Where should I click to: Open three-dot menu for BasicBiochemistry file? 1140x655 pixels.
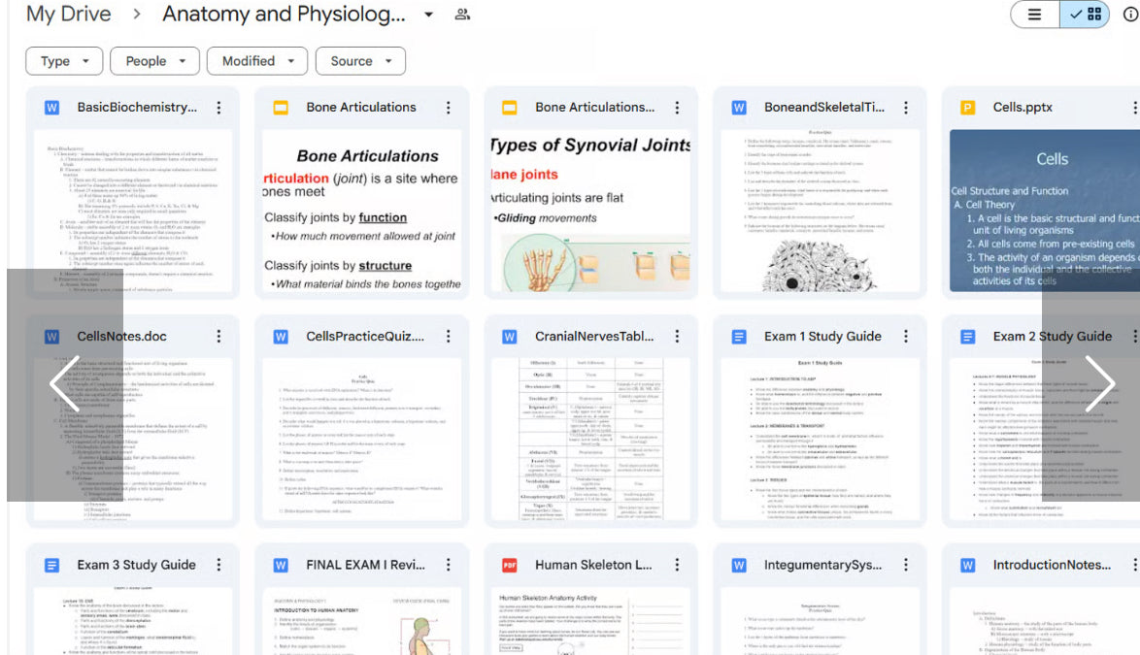pyautogui.click(x=218, y=108)
